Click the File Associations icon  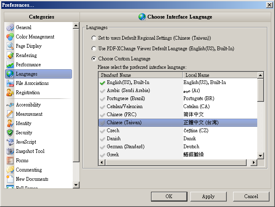(10, 83)
